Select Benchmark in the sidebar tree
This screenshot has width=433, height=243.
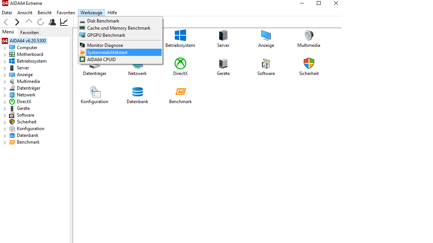[28, 142]
